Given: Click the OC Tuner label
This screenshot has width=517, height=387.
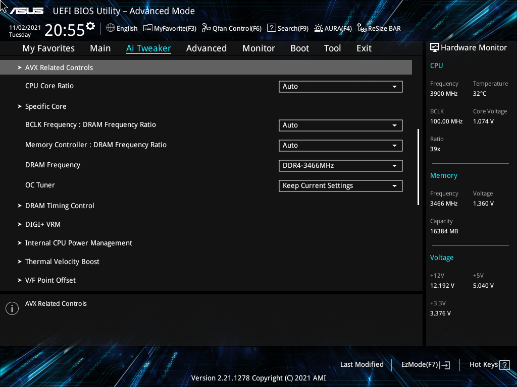Looking at the screenshot, I should [40, 185].
